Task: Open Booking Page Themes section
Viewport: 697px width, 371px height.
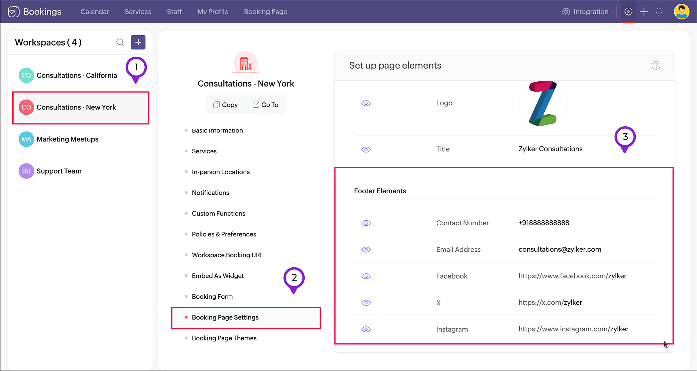Action: 224,338
